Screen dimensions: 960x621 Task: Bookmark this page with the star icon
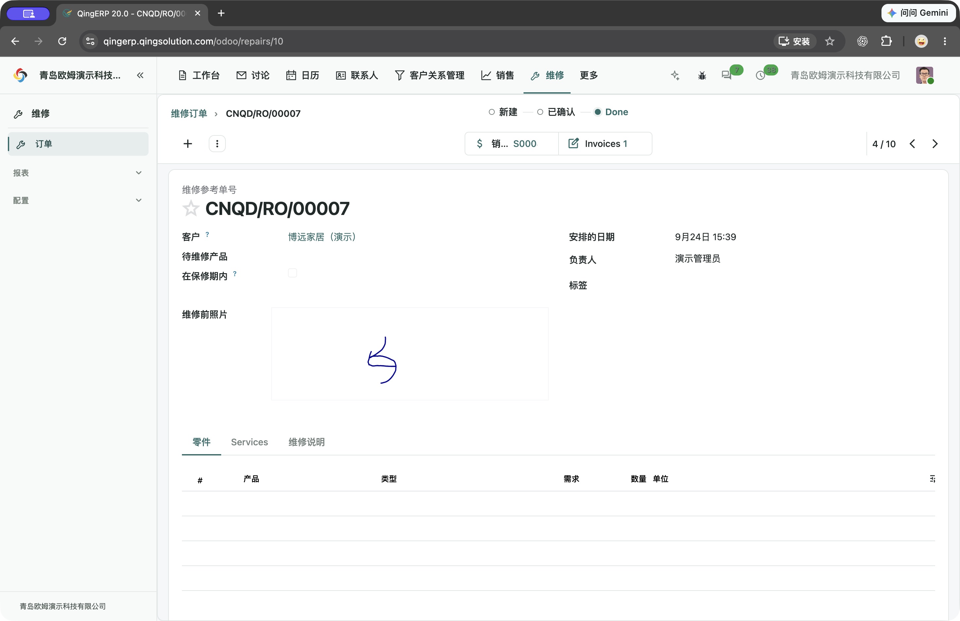point(829,41)
